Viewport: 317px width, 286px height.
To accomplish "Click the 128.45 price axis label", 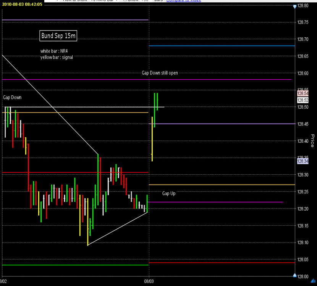I will (303, 124).
